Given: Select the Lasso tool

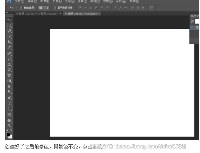Looking at the screenshot, I should pyautogui.click(x=9, y=31).
